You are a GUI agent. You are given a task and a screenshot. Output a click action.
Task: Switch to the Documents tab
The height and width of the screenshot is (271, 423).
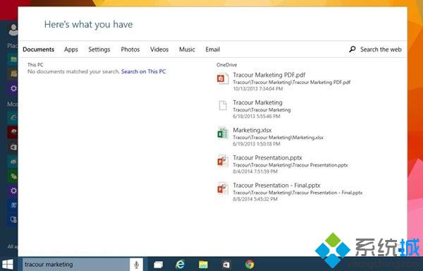click(x=38, y=49)
